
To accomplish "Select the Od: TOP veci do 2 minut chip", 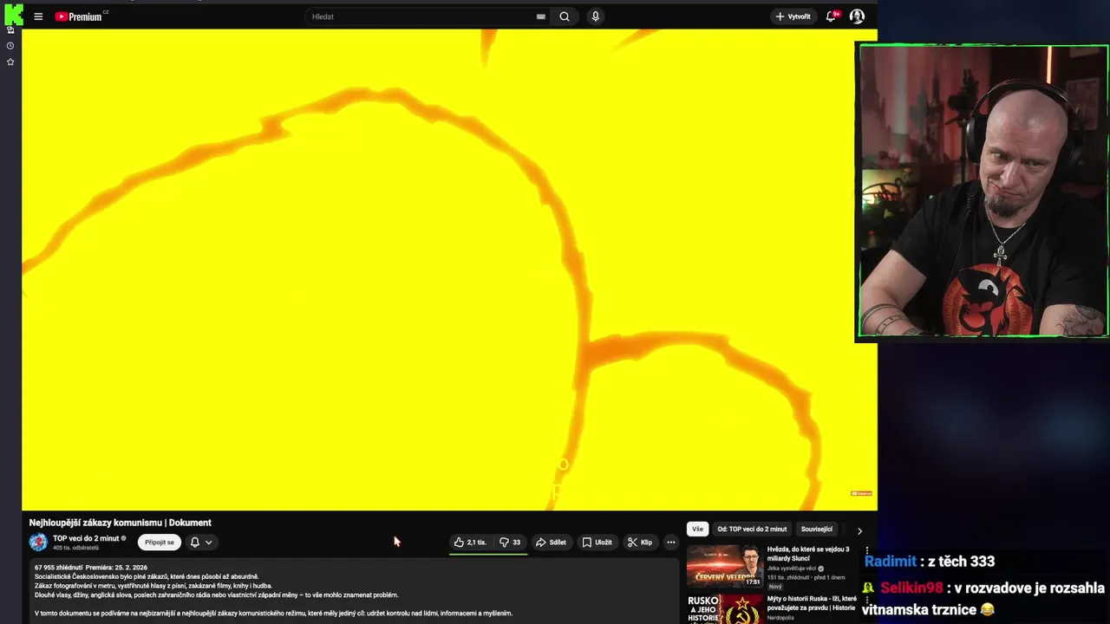I will click(752, 530).
